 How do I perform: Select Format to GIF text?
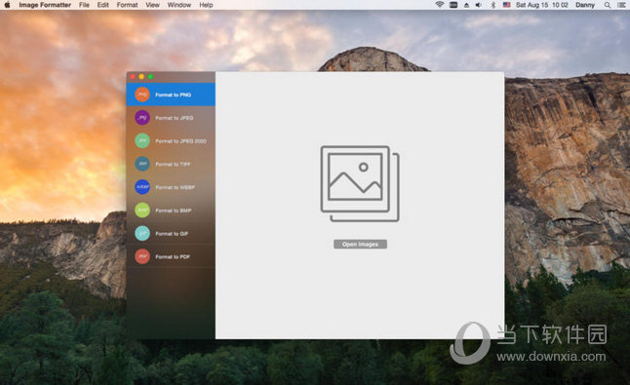[172, 234]
